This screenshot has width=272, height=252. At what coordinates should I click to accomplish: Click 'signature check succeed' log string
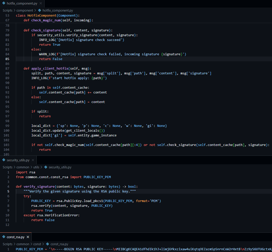tap(90, 40)
